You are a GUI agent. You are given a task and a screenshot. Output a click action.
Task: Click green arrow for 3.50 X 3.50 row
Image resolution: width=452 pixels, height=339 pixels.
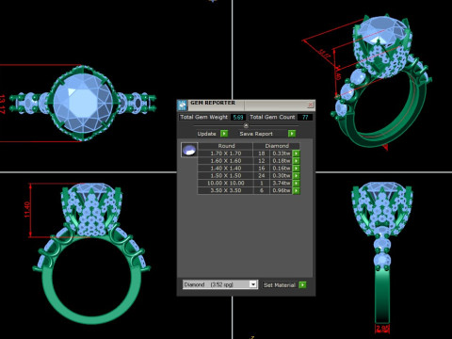[296, 190]
